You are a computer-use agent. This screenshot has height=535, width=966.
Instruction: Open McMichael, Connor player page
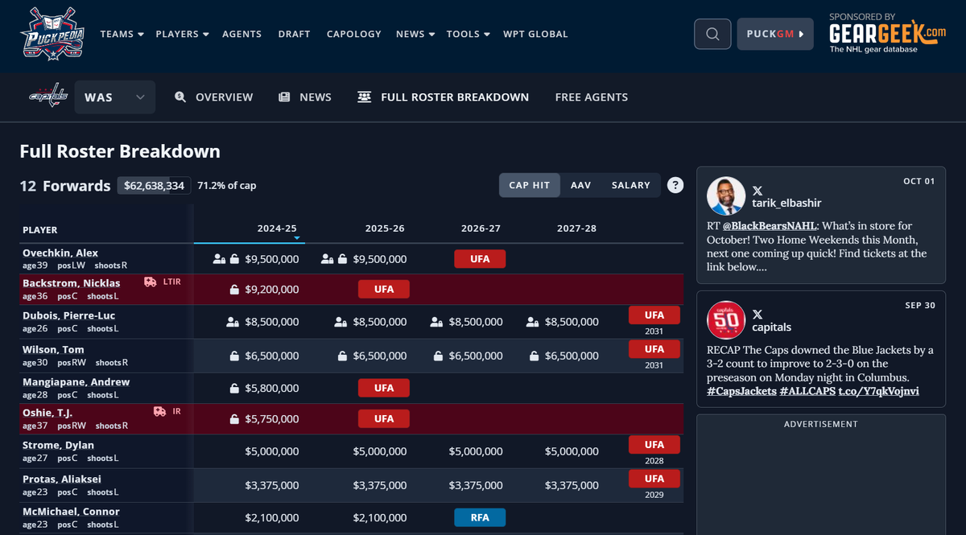(x=71, y=512)
